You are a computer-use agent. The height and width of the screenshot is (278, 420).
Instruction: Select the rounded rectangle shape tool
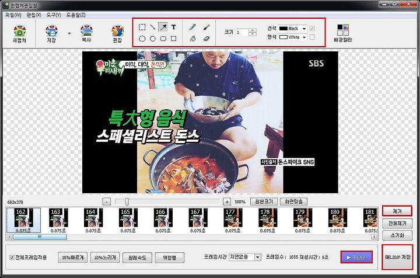pyautogui.click(x=163, y=39)
